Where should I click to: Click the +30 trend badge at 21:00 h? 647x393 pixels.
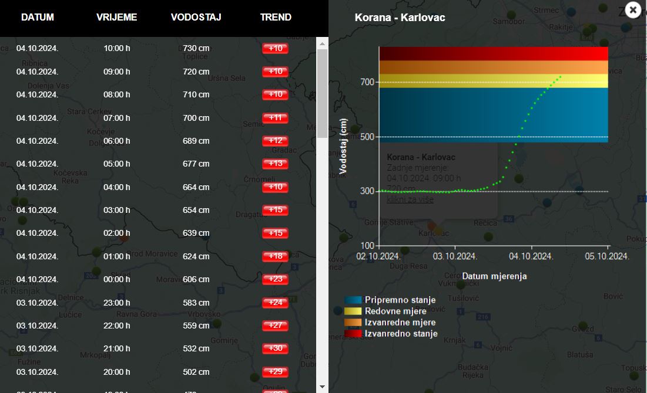click(x=275, y=348)
